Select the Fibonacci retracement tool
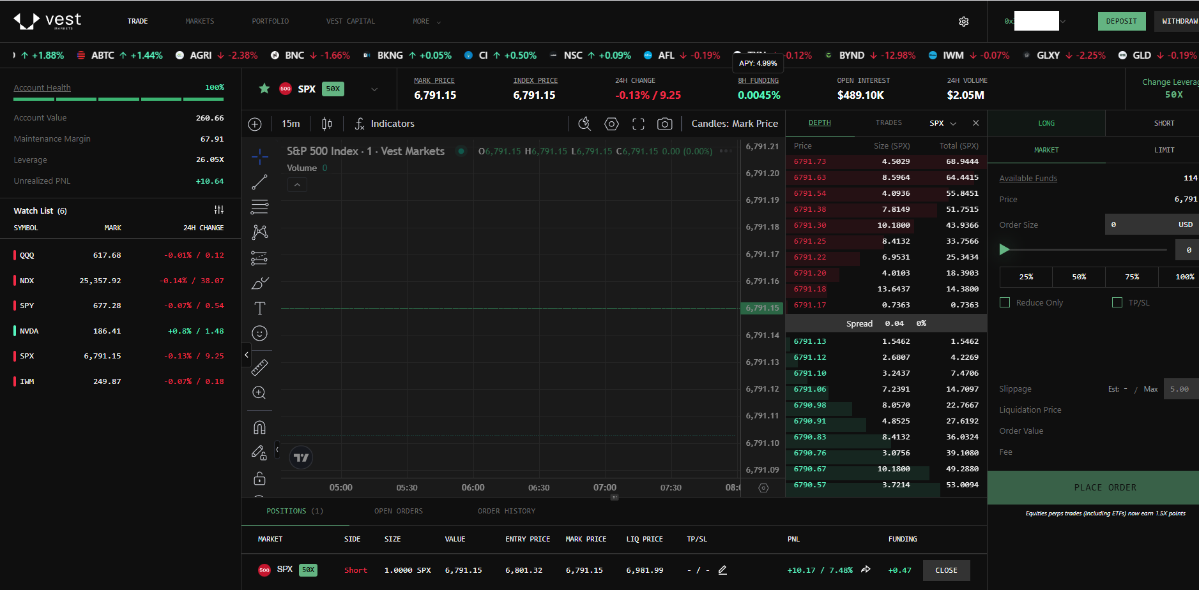1199x590 pixels. [x=259, y=207]
